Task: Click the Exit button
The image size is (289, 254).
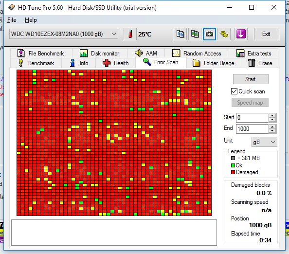Action: point(266,34)
